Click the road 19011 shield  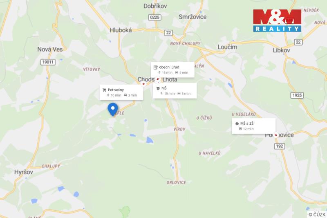click(x=48, y=62)
